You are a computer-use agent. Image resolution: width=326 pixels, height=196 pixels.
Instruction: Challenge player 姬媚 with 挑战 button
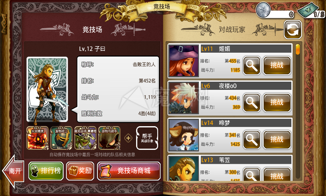[x=277, y=65]
